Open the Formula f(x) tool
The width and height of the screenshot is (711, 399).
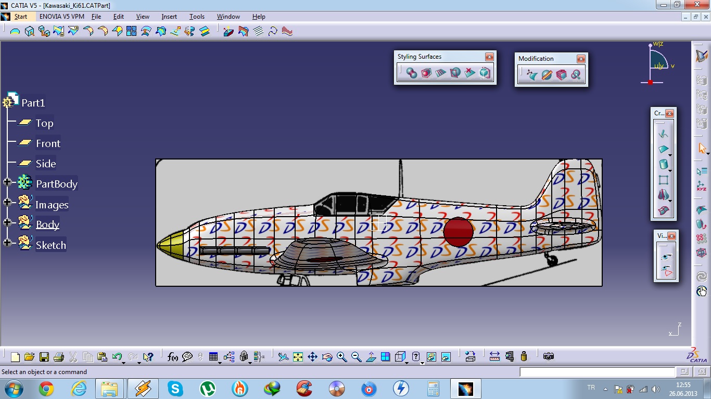[173, 357]
